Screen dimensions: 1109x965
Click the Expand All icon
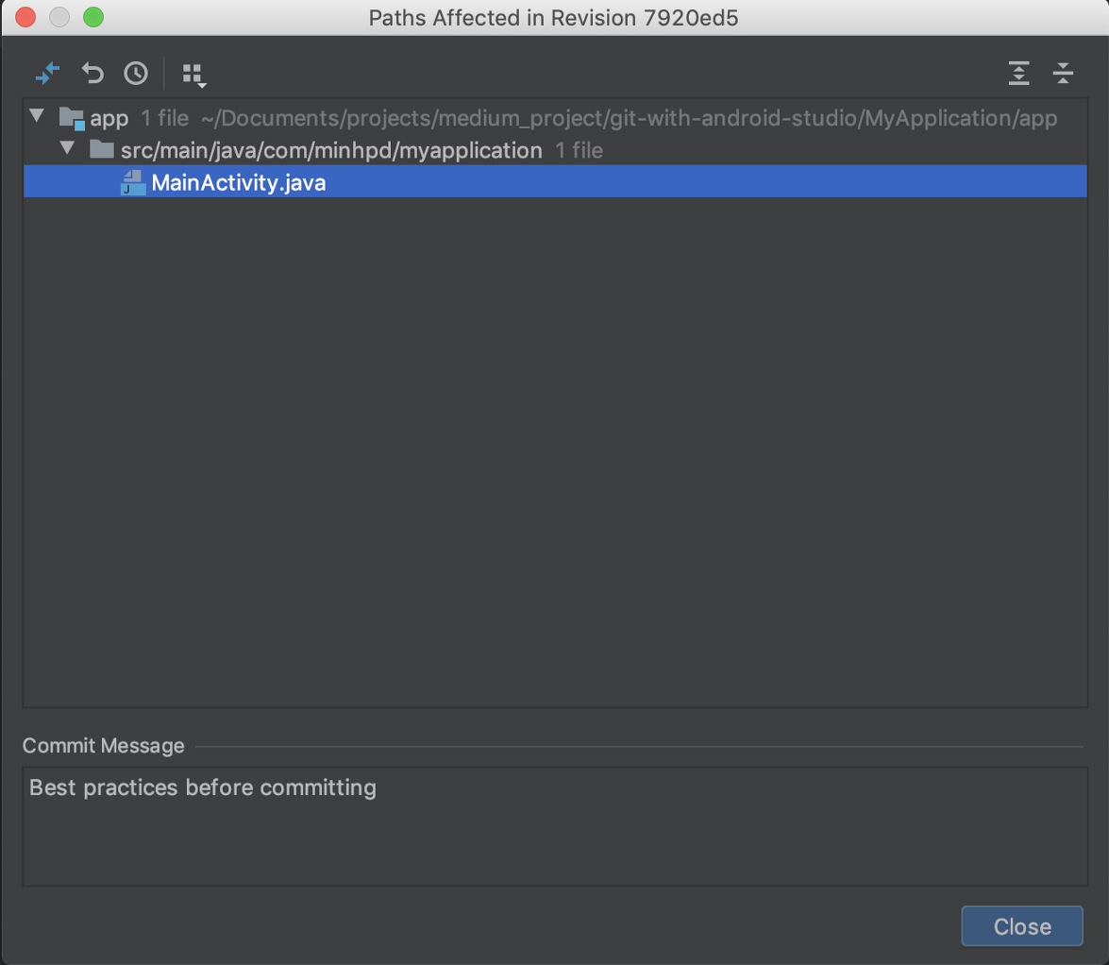(x=1018, y=73)
